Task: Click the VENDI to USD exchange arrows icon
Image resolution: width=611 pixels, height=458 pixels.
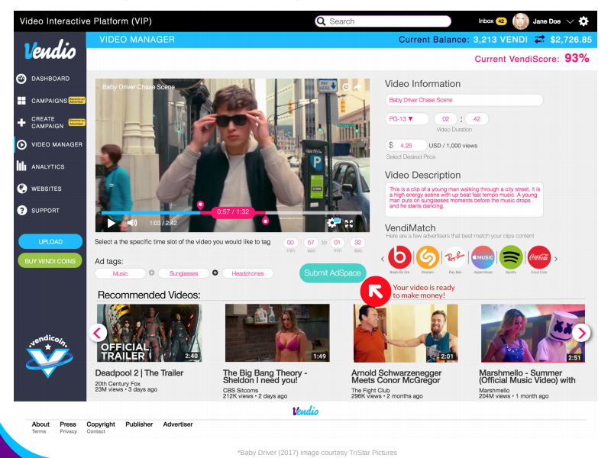Action: pos(539,40)
